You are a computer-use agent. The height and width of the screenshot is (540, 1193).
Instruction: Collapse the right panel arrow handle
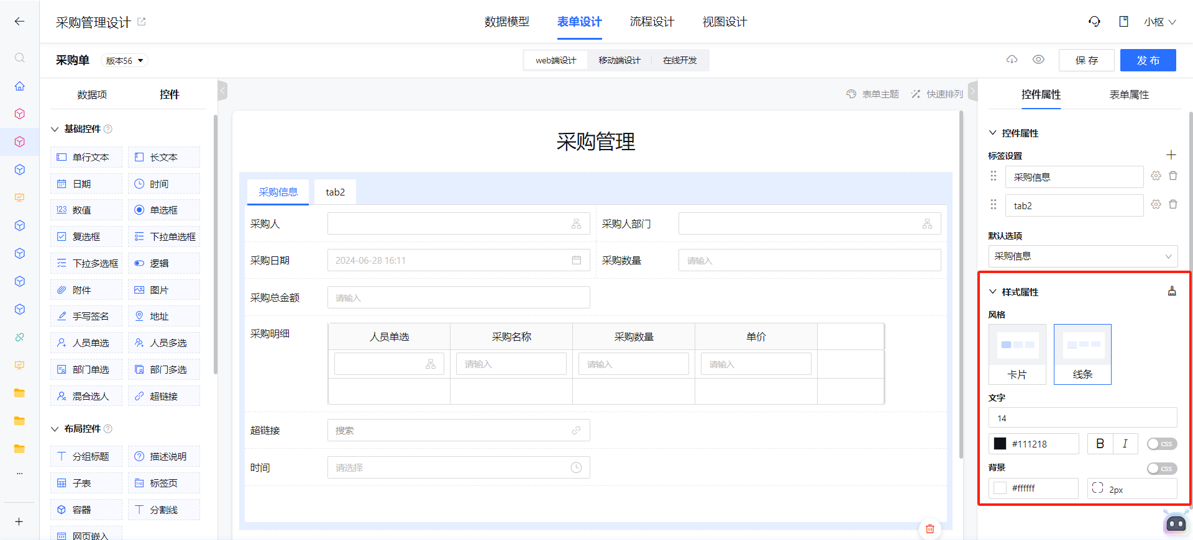[972, 91]
